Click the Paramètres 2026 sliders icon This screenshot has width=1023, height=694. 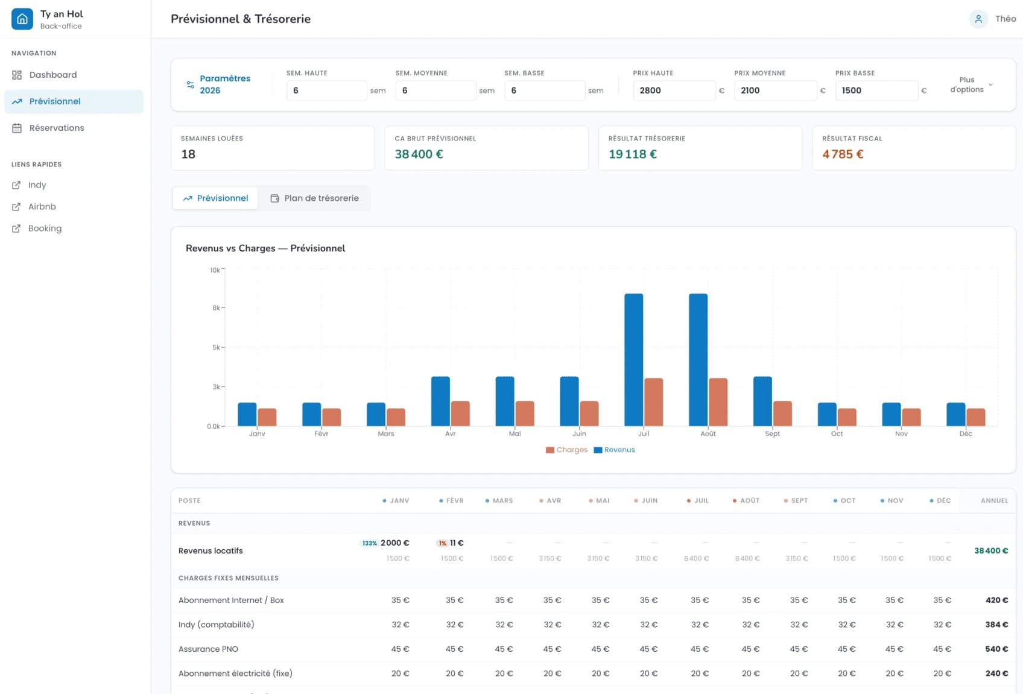190,85
